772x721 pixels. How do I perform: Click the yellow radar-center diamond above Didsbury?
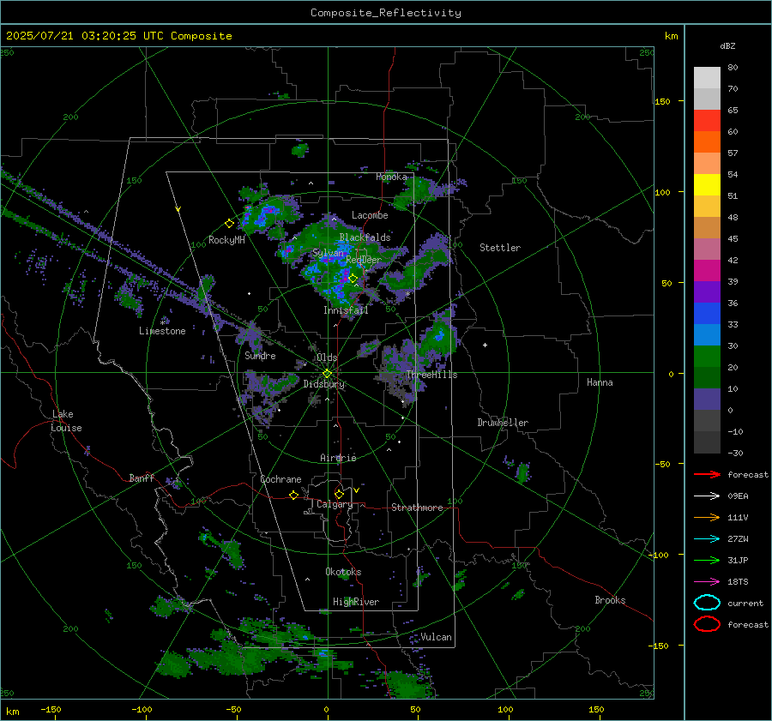point(327,374)
